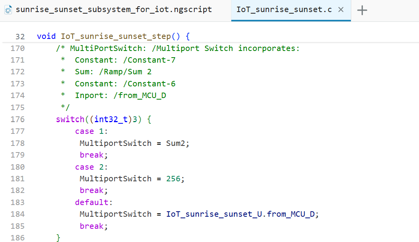Image resolution: width=419 pixels, height=242 pixels.
Task: Click line number 32 in gutter
Action: [x=20, y=37]
